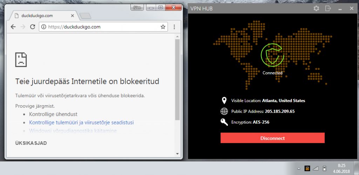
Task: Open VPN HUB settings gear
Action: 316,8
